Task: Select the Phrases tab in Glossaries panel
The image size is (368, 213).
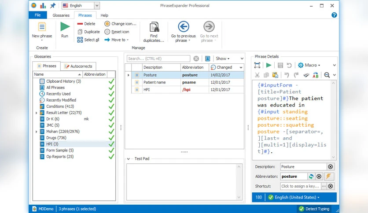Action: point(47,66)
